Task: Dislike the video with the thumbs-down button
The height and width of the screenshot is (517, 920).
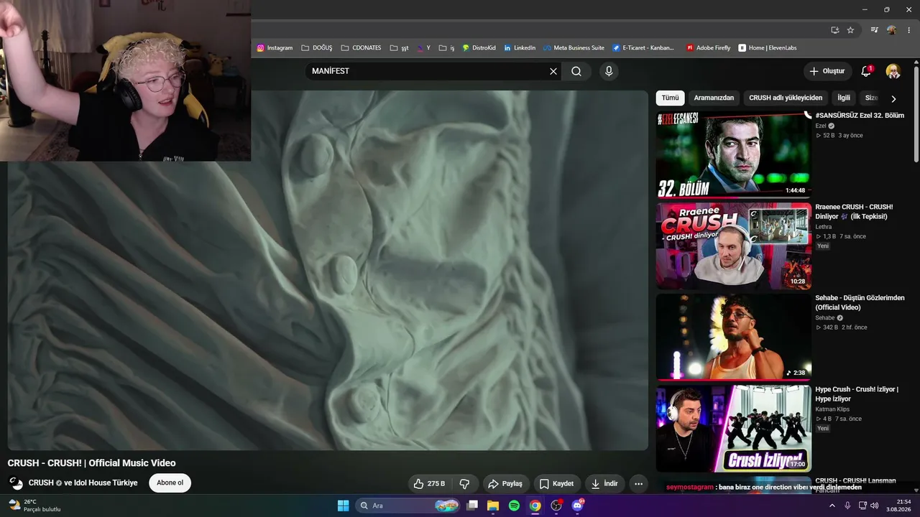Action: [464, 484]
